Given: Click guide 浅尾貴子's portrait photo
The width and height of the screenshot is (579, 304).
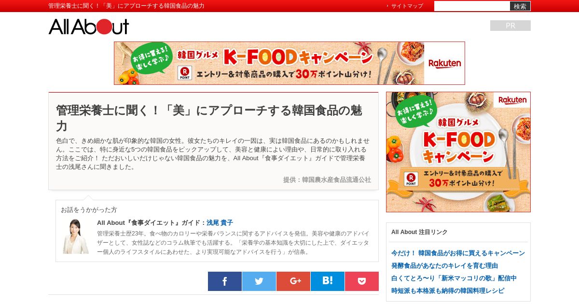Looking at the screenshot, I should tap(76, 236).
